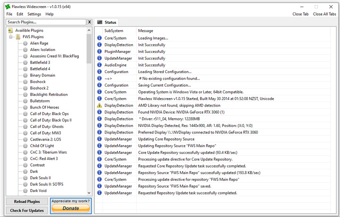Open the File menu
This screenshot has width=340, height=217.
9,14
